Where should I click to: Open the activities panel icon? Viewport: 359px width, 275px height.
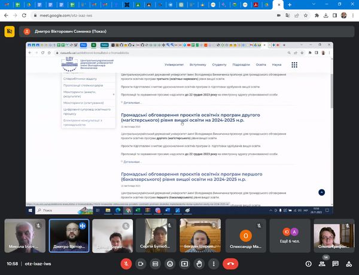point(348,263)
